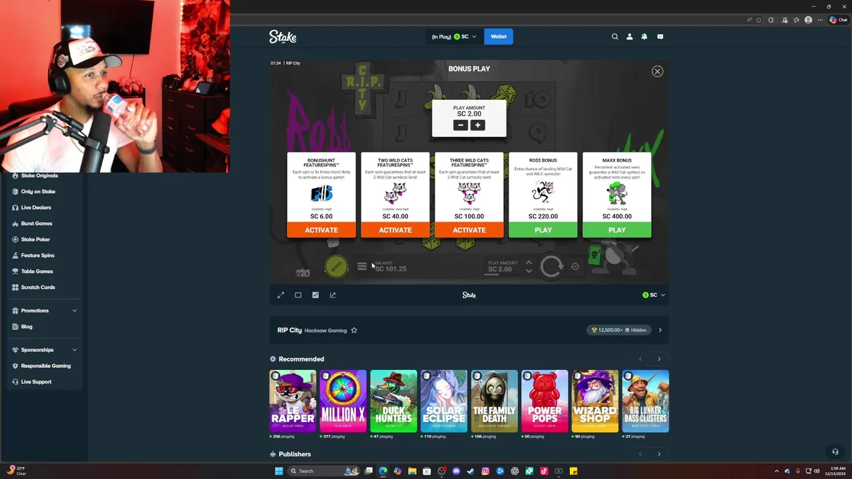Increase play amount with plus button
Viewport: 852px width, 479px height.
478,125
